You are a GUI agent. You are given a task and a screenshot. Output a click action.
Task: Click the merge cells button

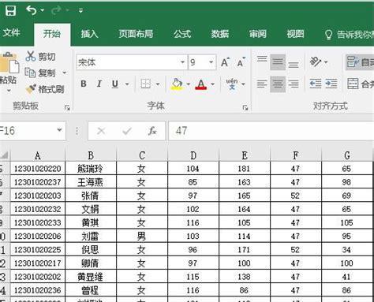pos(361,84)
